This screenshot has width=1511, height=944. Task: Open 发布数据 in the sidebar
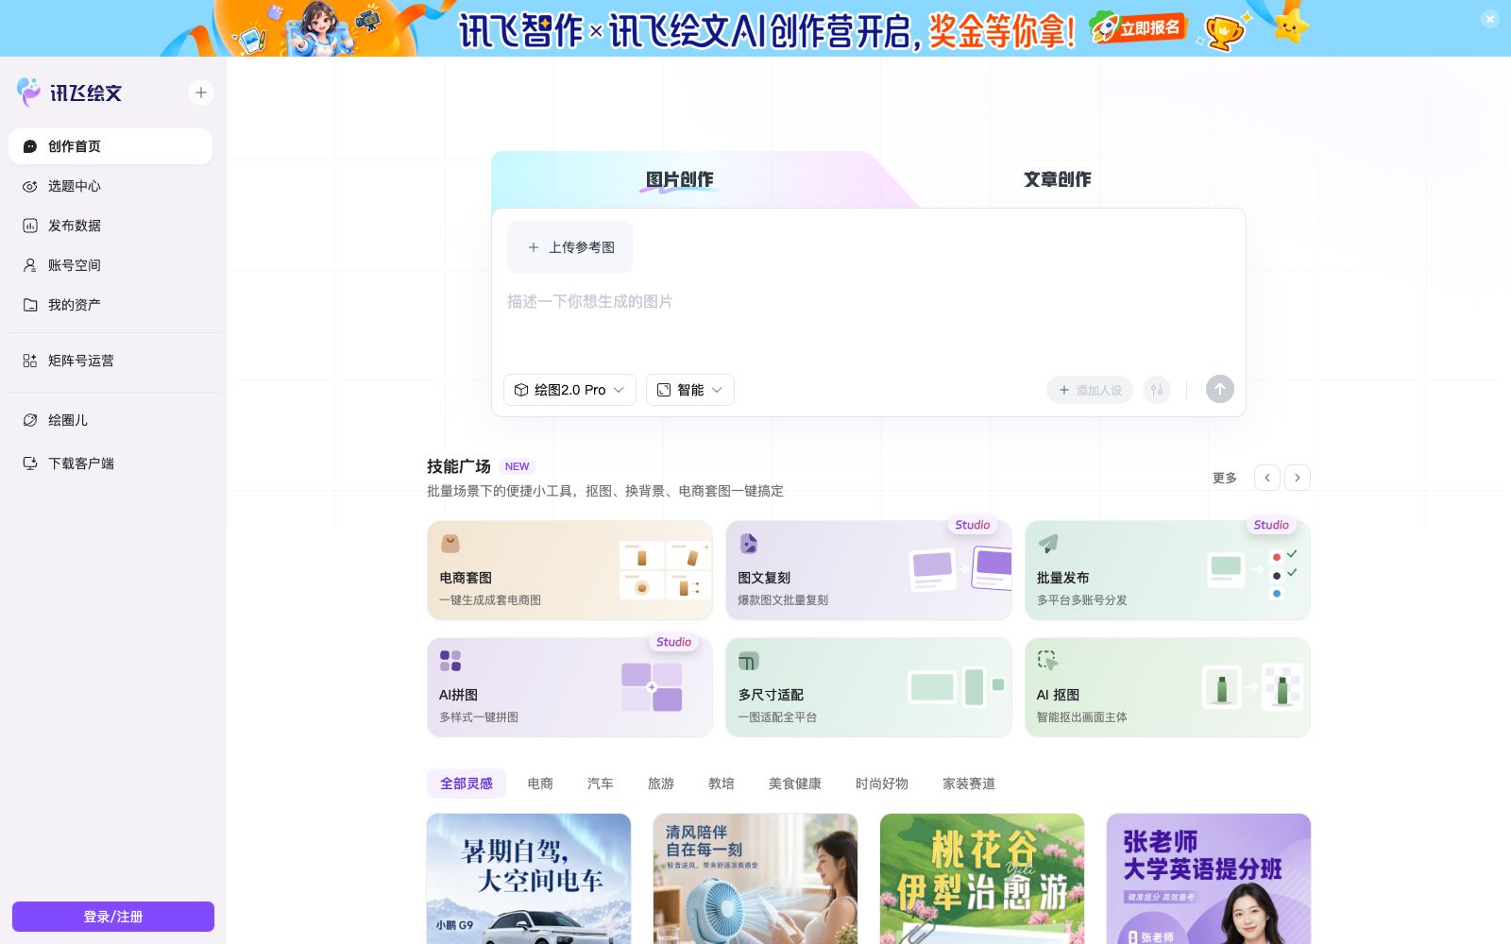(x=110, y=226)
